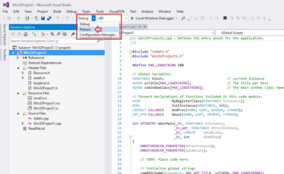This screenshot has width=284, height=174.
Task: Open the (Global Scope) combo box
Action: coord(250,33)
